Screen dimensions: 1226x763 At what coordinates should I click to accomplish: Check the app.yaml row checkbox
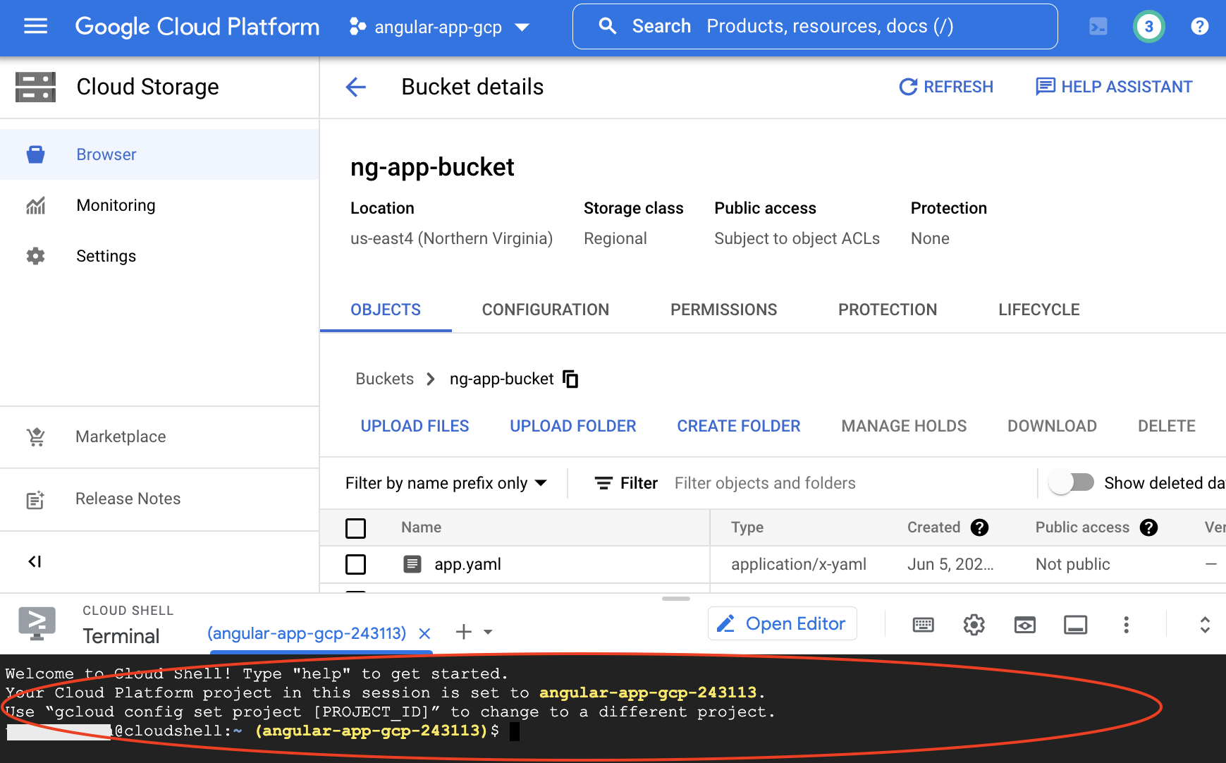356,564
